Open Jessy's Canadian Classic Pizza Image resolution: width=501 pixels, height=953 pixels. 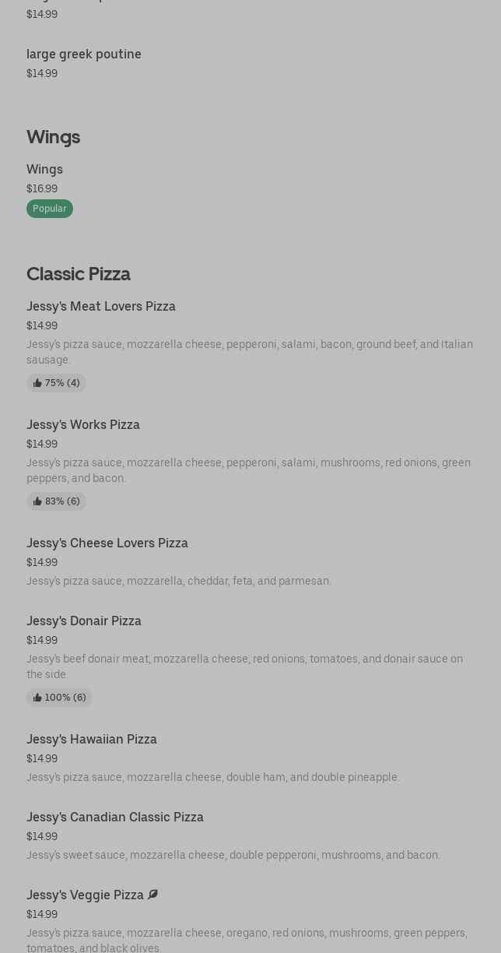tap(115, 818)
